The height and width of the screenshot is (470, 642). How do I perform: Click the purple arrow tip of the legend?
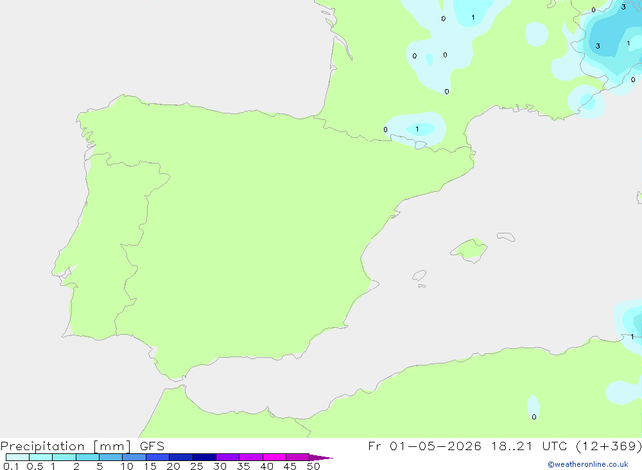pos(321,457)
